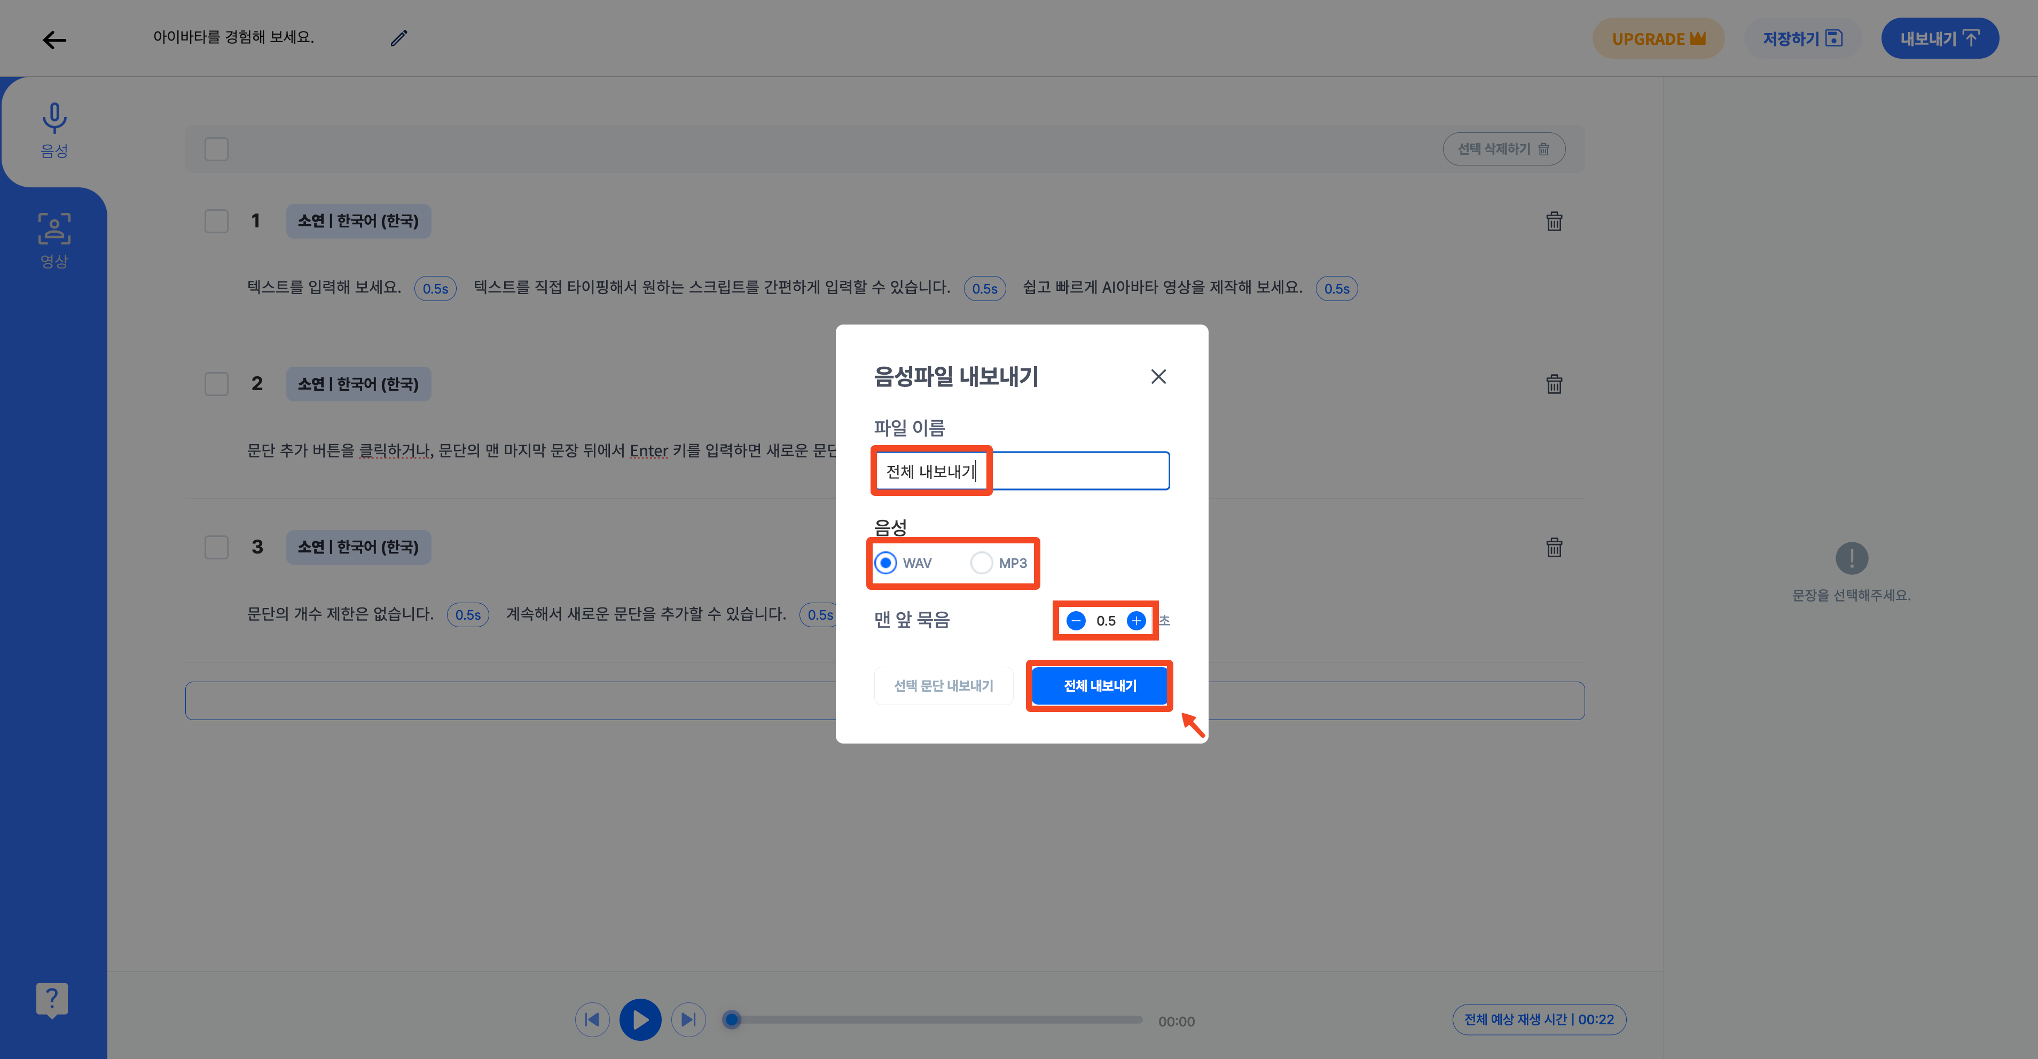Viewport: 2038px width, 1059px height.
Task: Close the 음성파일 내보내기 dialog
Action: (x=1158, y=376)
